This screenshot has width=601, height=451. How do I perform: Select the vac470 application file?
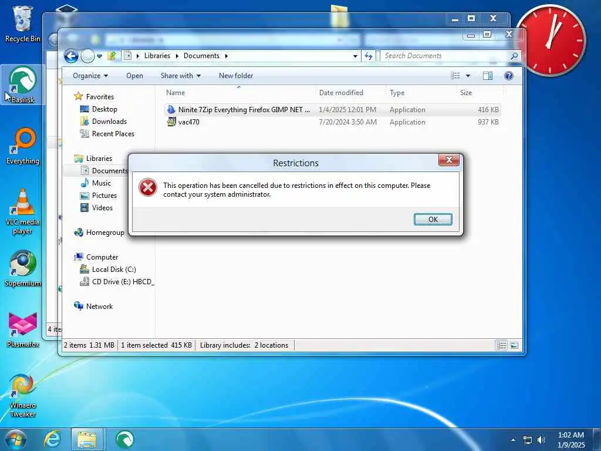coord(332,122)
